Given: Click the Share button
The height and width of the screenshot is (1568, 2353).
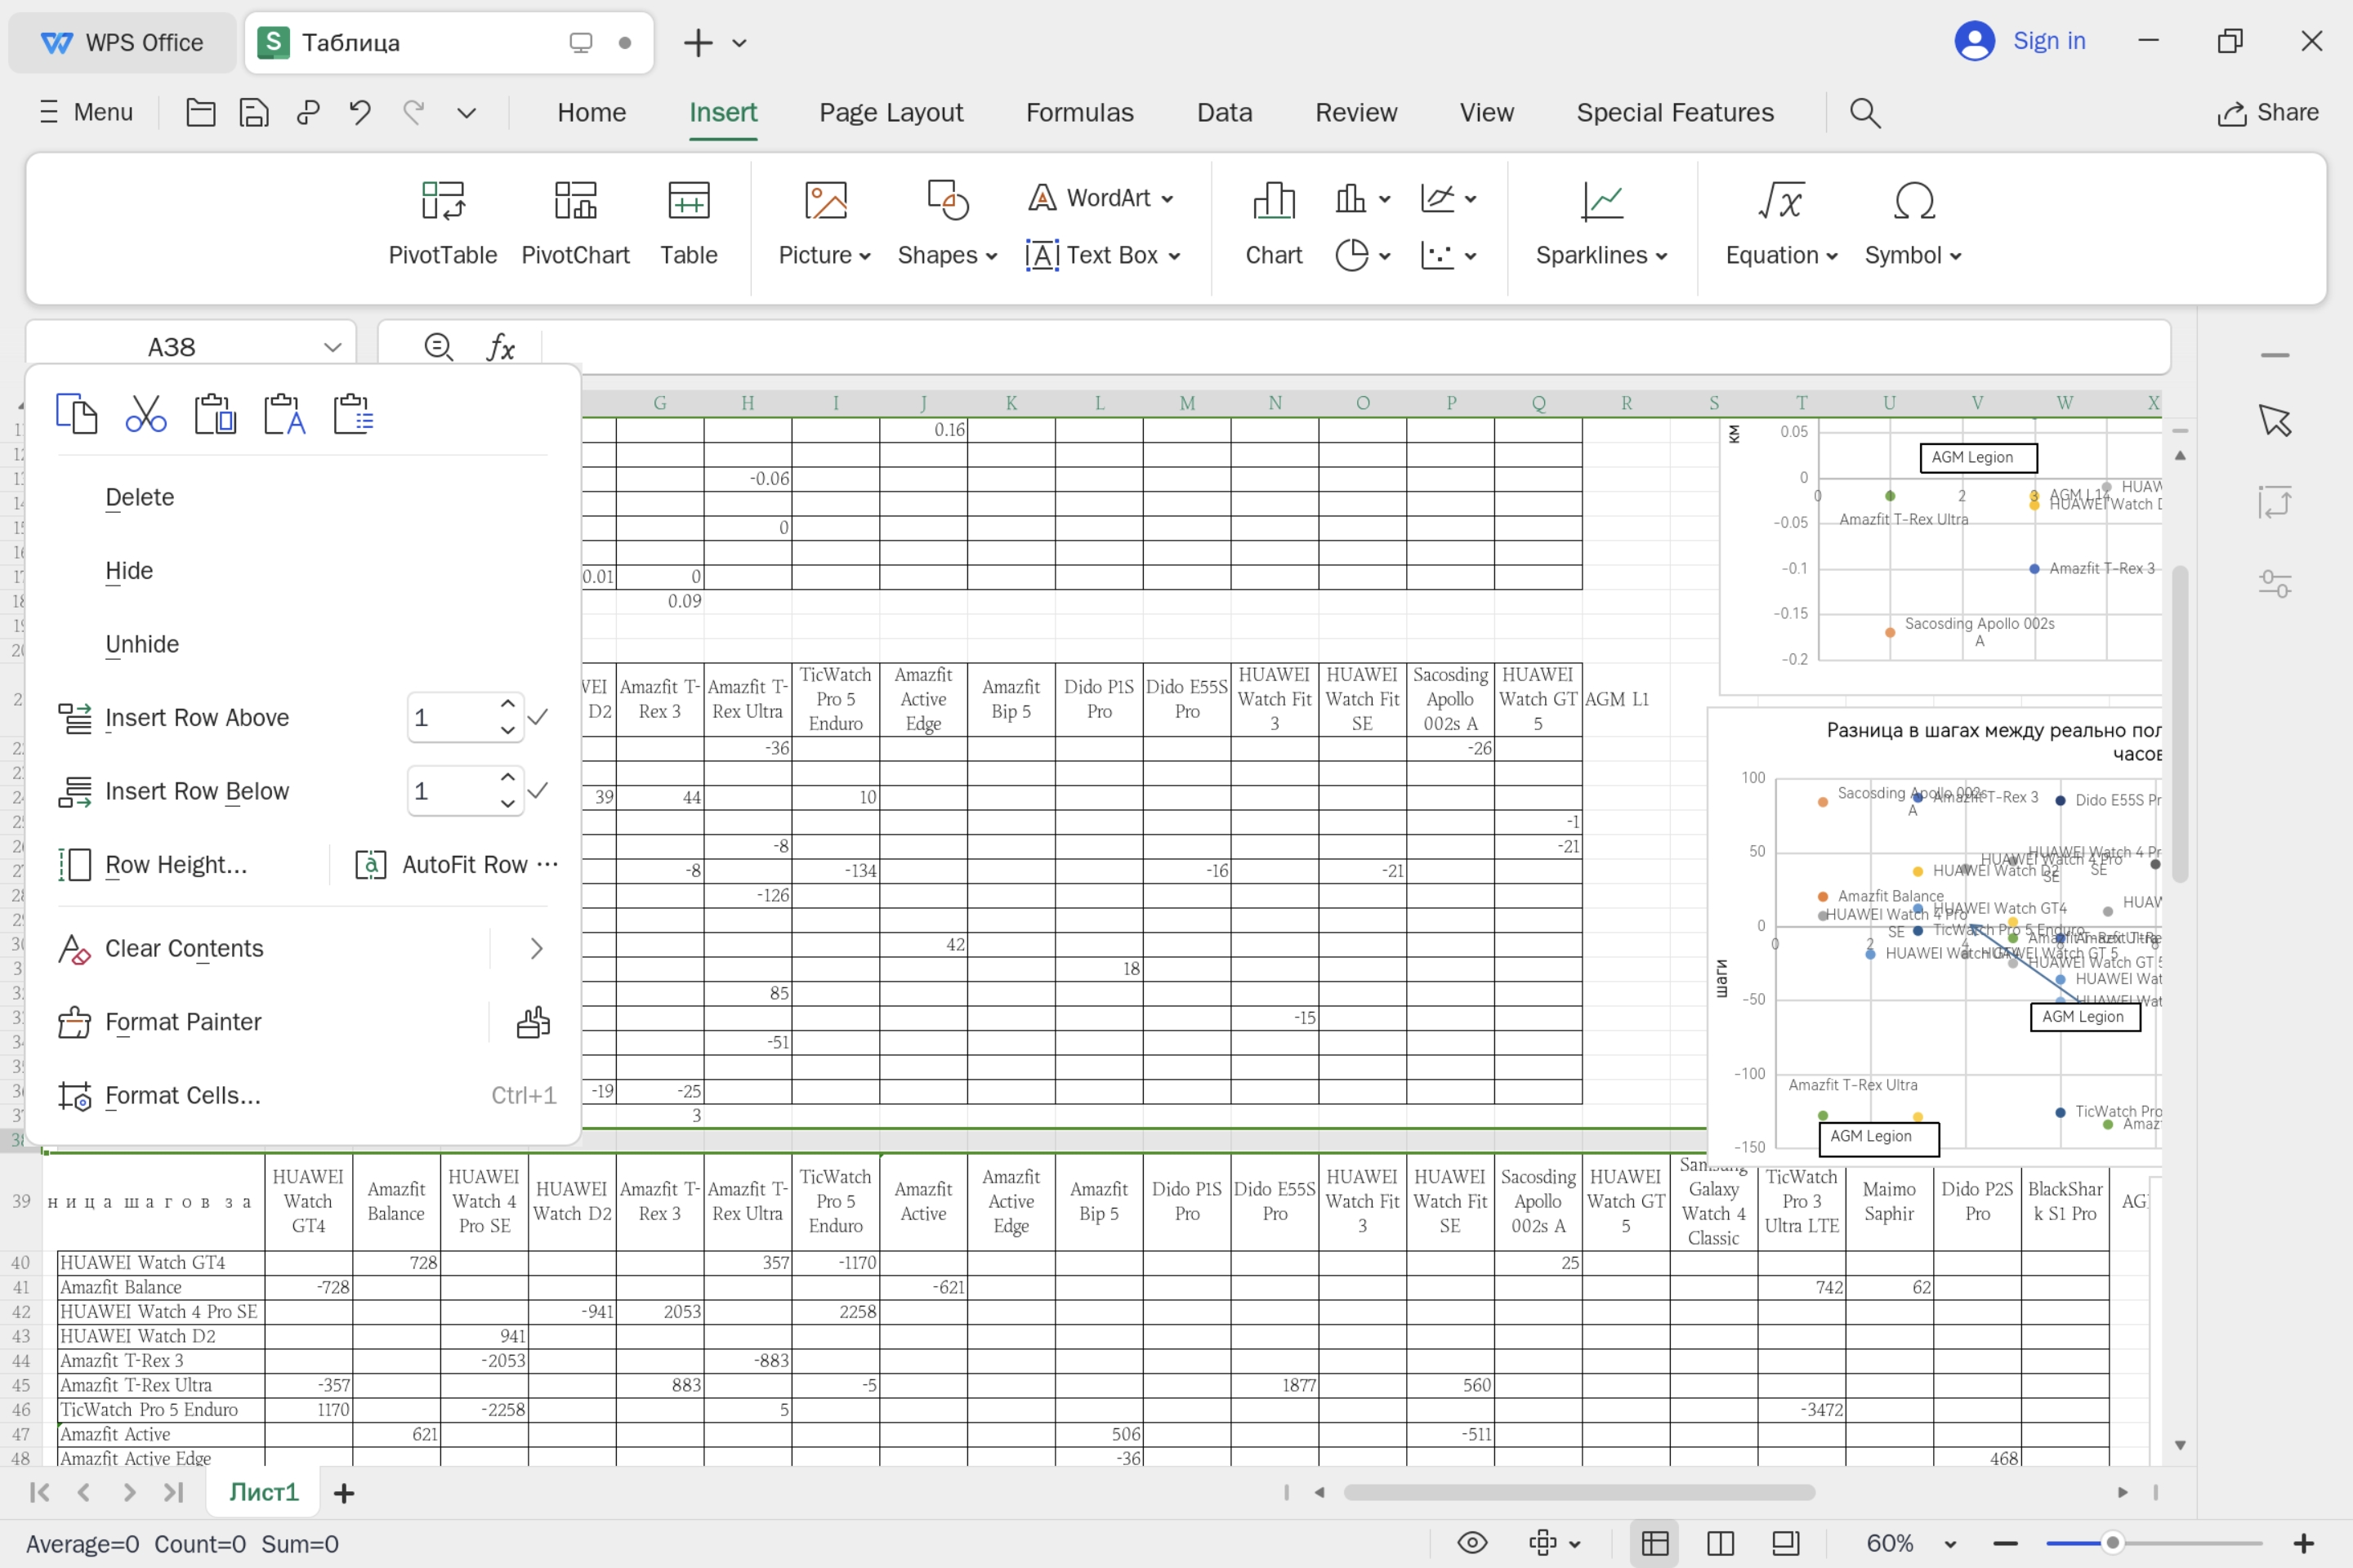Looking at the screenshot, I should click(2268, 113).
